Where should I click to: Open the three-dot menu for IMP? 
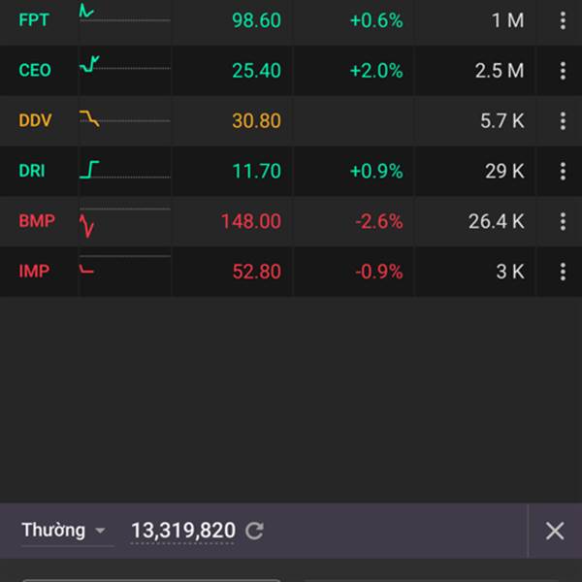[563, 272]
